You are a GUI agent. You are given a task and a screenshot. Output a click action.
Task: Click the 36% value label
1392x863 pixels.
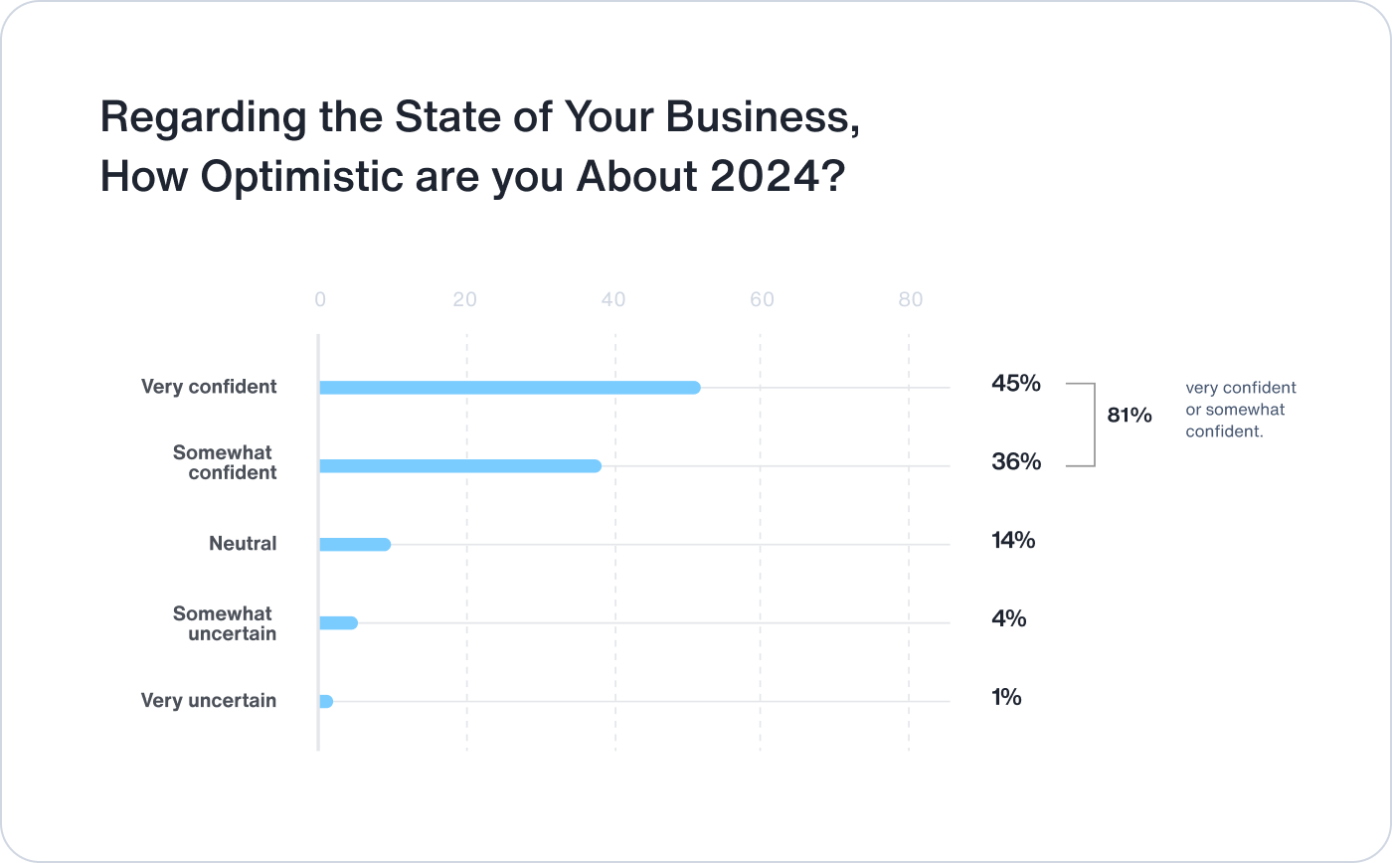tap(1015, 461)
